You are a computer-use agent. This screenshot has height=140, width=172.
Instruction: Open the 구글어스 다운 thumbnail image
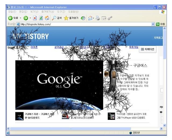click(x=19, y=116)
